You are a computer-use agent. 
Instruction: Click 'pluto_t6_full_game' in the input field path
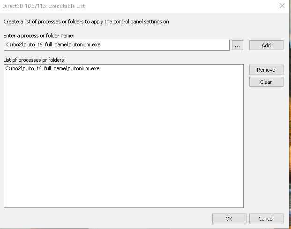pyautogui.click(x=45, y=45)
